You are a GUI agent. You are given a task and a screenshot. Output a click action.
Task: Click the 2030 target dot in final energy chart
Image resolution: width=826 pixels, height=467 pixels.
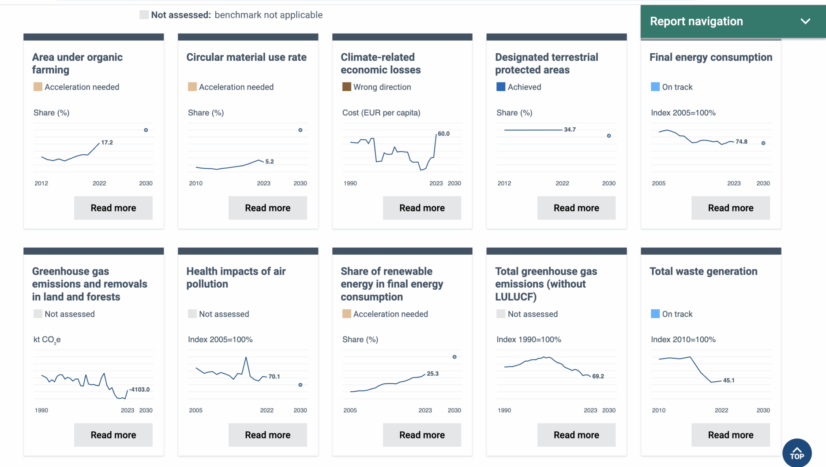[x=763, y=143]
